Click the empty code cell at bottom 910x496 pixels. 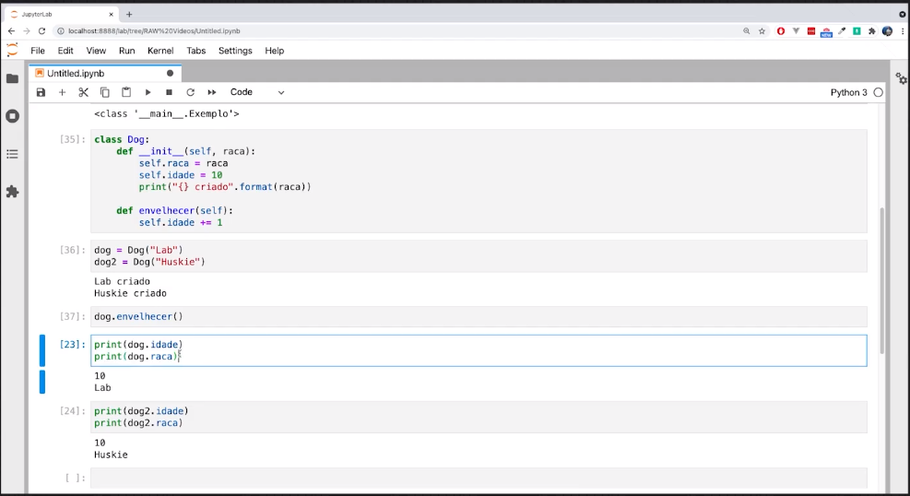tap(478, 478)
